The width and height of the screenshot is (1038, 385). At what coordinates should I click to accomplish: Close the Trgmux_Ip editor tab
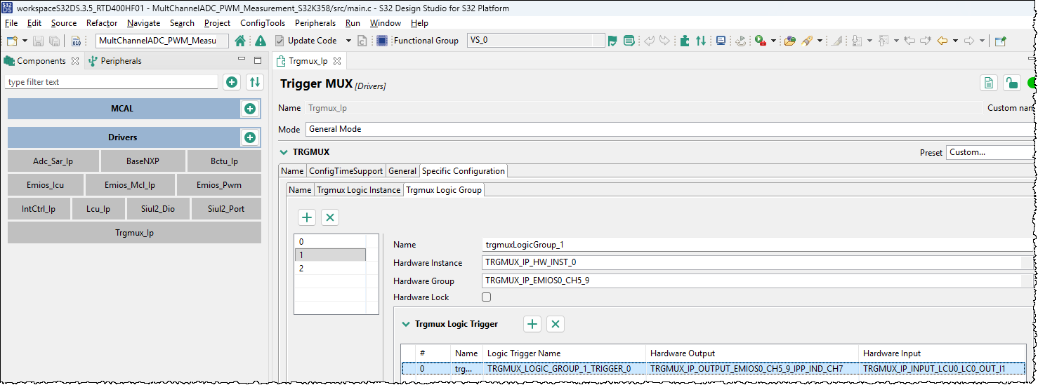pos(336,61)
